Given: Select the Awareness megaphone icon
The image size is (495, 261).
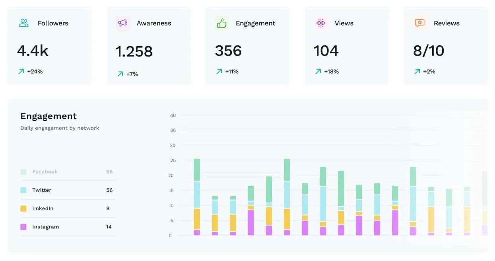Looking at the screenshot, I should point(122,23).
